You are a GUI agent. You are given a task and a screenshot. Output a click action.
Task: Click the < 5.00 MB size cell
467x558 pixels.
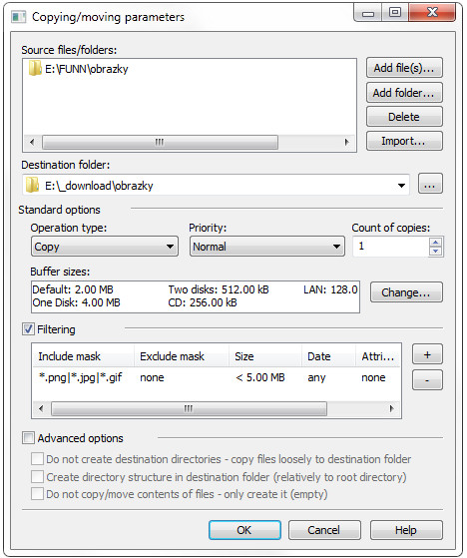click(260, 377)
